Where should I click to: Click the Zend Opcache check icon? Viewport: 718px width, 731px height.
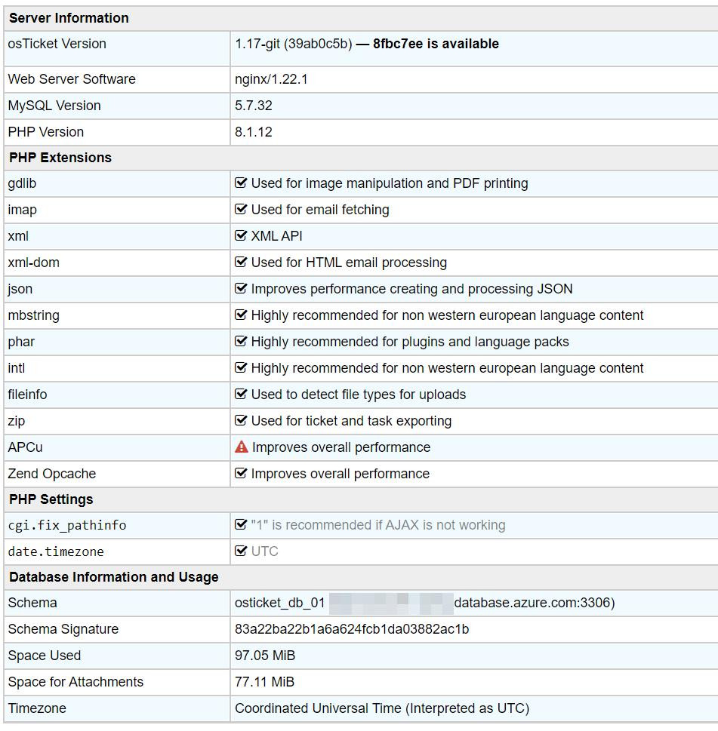point(242,474)
